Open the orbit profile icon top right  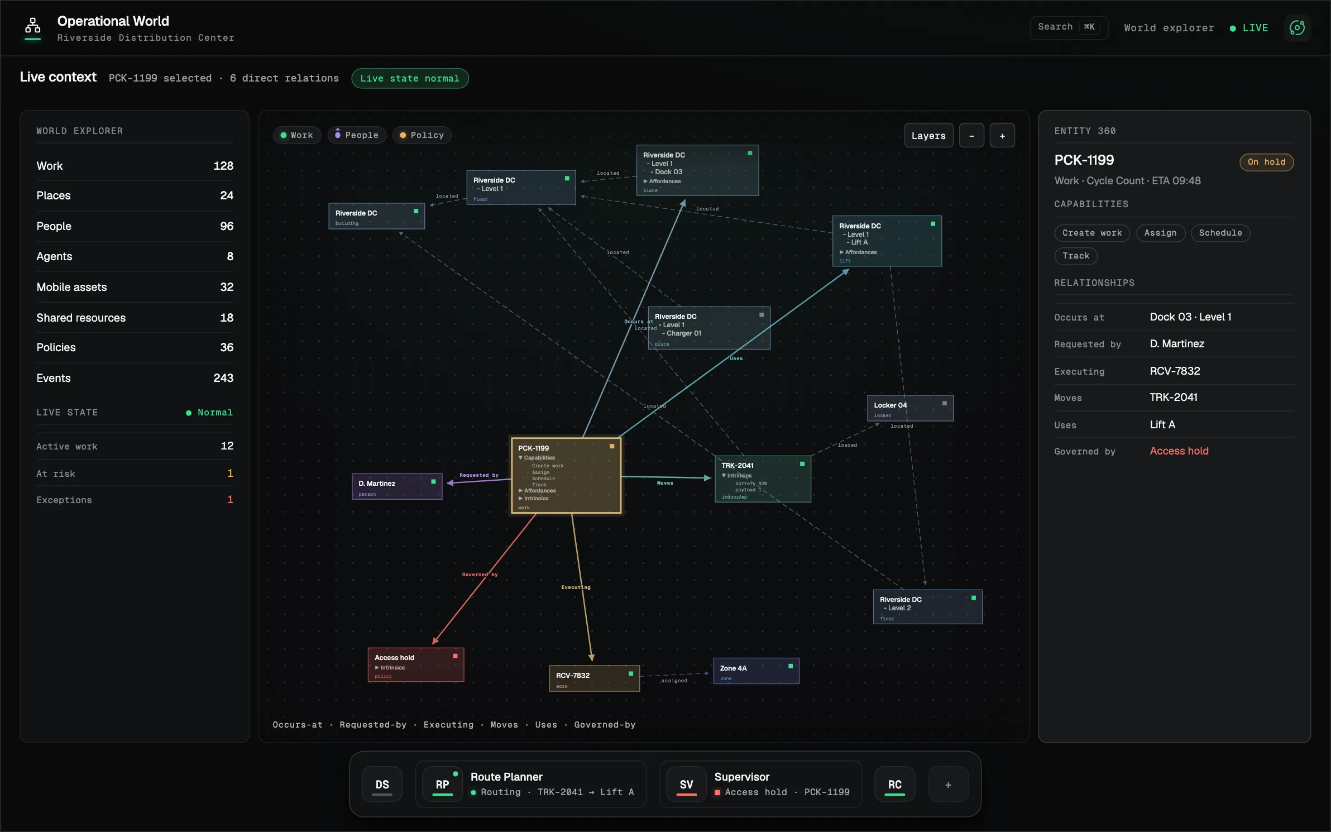point(1297,27)
